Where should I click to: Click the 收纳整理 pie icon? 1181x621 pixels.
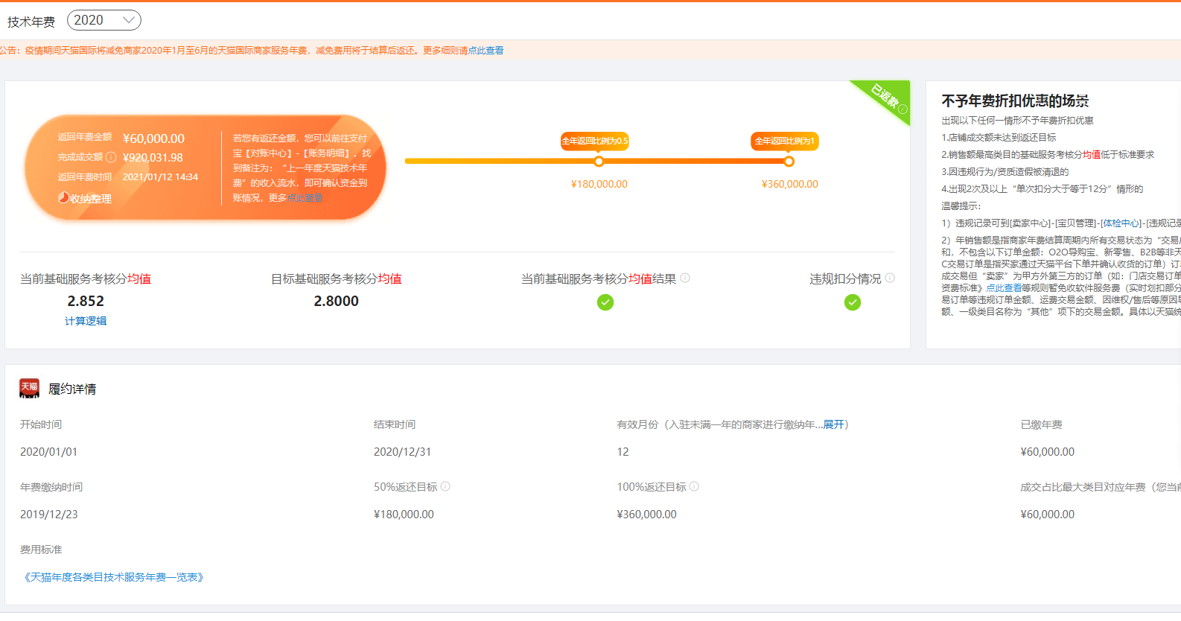point(64,197)
